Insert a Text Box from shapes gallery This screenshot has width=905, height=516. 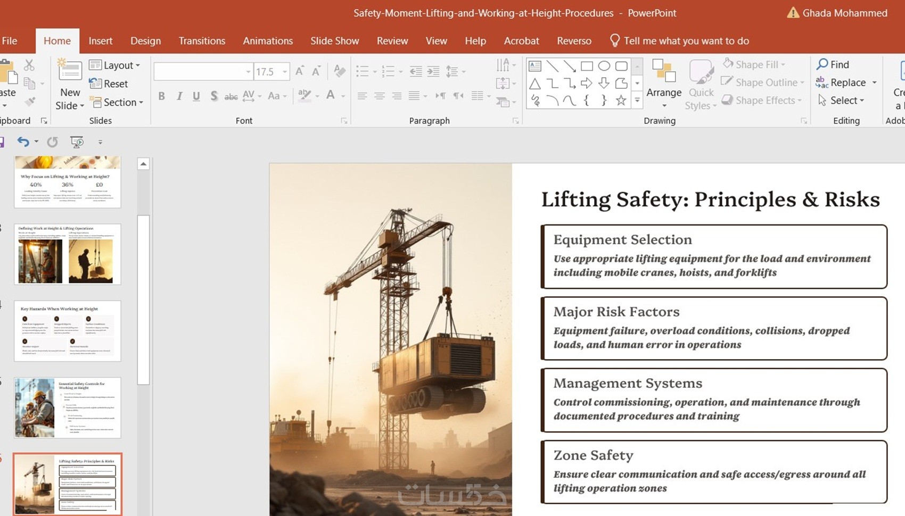(535, 66)
